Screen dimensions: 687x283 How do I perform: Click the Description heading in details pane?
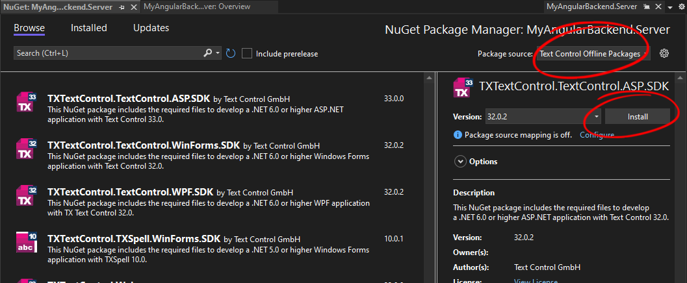tap(474, 193)
